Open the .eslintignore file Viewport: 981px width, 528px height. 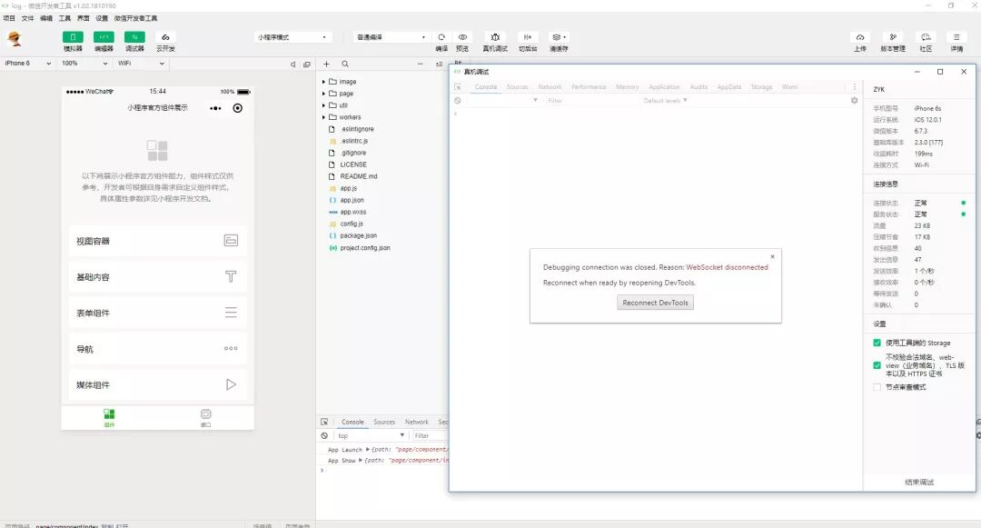point(357,129)
